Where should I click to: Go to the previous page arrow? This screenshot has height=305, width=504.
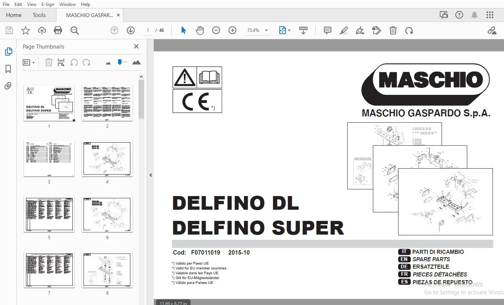pos(114,30)
